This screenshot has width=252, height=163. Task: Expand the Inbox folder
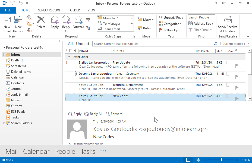point(4,55)
